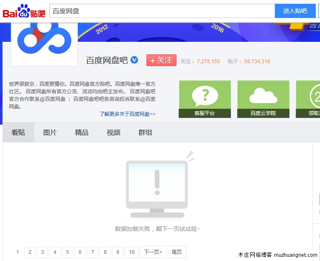Go to page 9
Image resolution: width=320 pixels, height=261 pixels.
coord(118,252)
